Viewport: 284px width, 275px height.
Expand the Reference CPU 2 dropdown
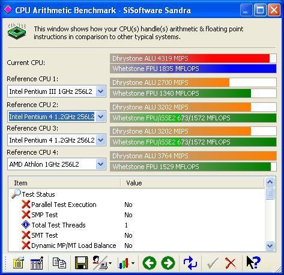101,117
